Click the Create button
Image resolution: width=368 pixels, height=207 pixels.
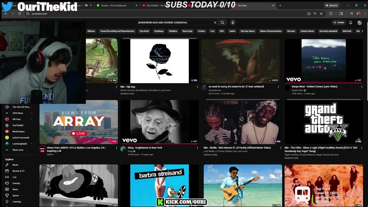tap(339, 22)
